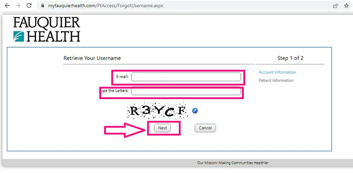Bookmark page with the star icon
353x173 pixels.
point(346,6)
